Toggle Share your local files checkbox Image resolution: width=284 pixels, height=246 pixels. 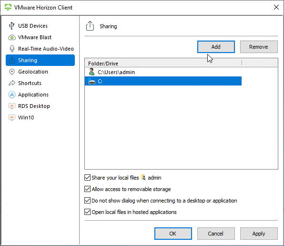click(x=88, y=178)
